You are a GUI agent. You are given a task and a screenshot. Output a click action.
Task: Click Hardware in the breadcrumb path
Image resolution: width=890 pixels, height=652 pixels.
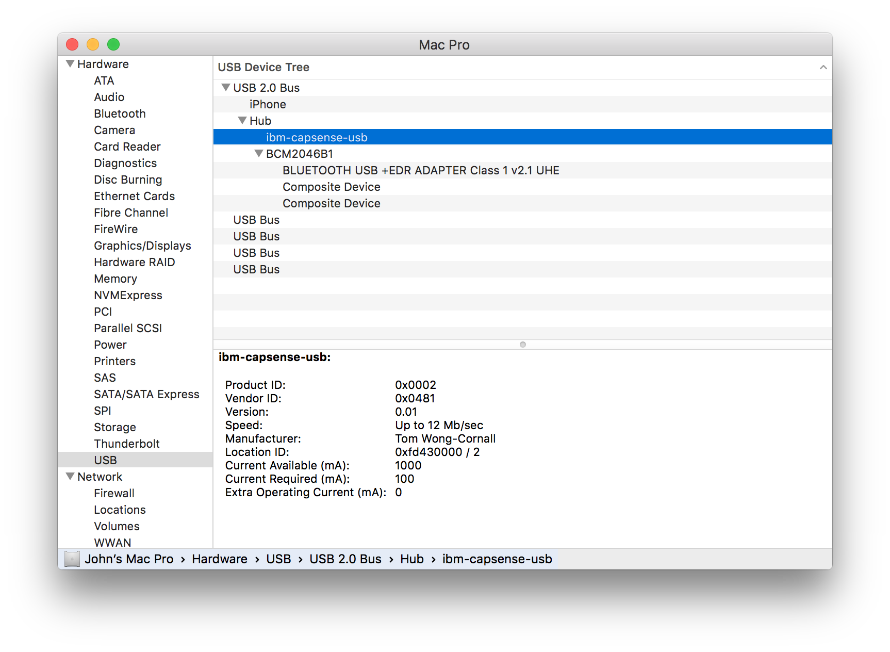point(219,559)
